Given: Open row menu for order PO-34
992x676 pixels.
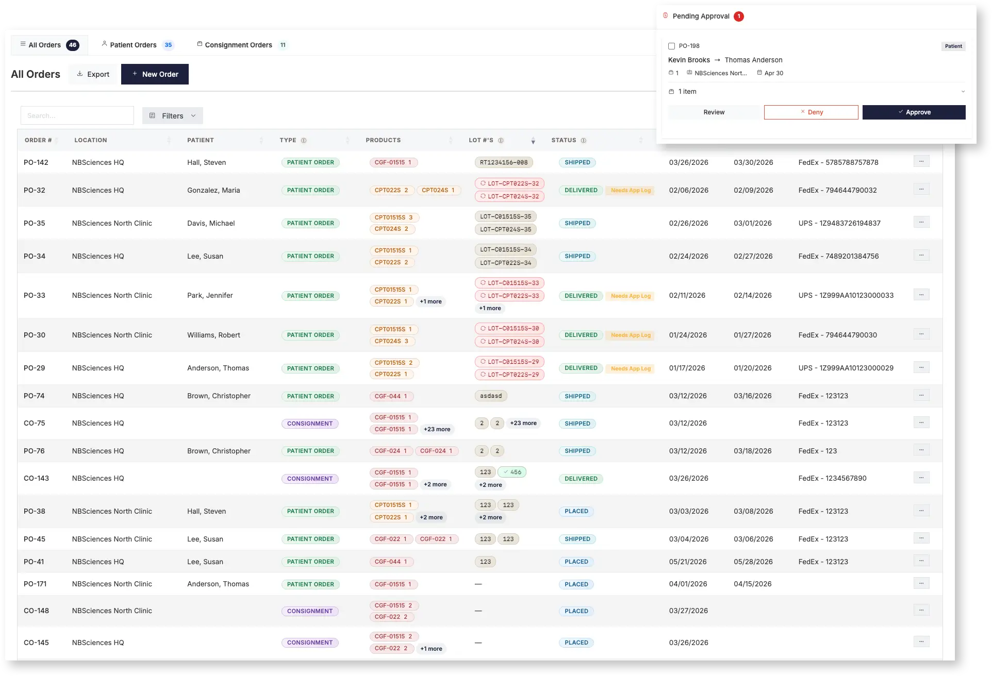Looking at the screenshot, I should click(x=921, y=256).
